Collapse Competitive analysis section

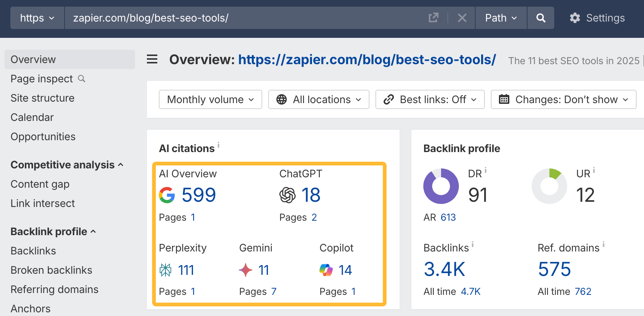pos(67,165)
